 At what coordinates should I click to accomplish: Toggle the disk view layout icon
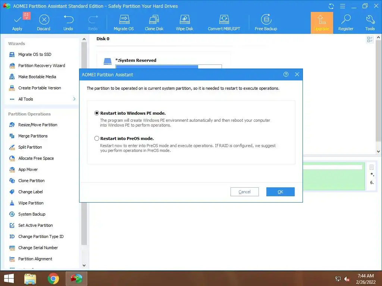click(x=370, y=39)
